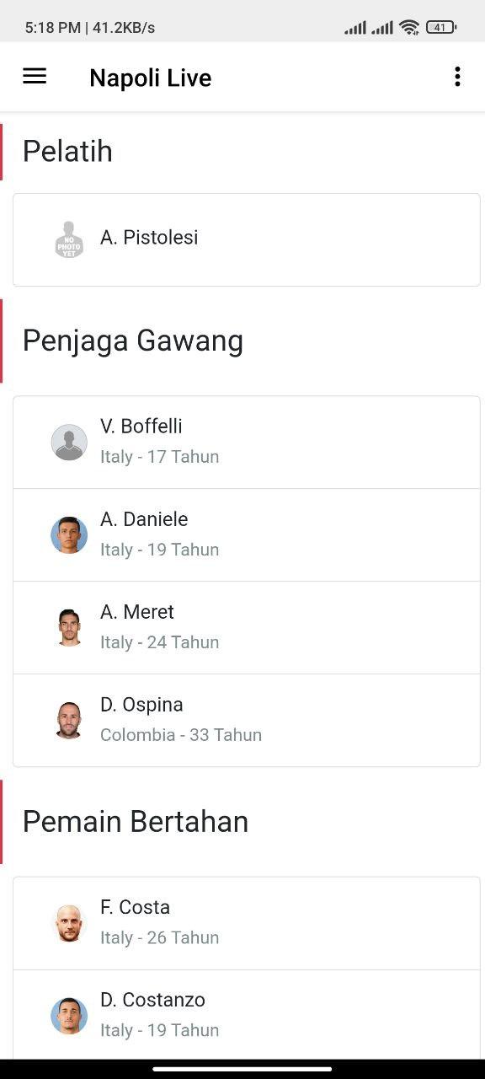
Task: Tap the Napoli Live title
Action: [x=151, y=78]
